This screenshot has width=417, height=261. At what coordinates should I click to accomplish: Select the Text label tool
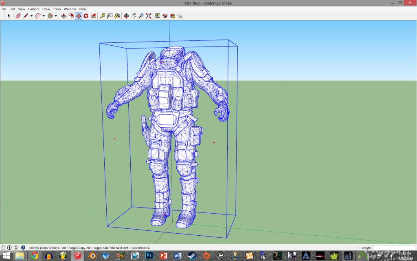point(110,16)
